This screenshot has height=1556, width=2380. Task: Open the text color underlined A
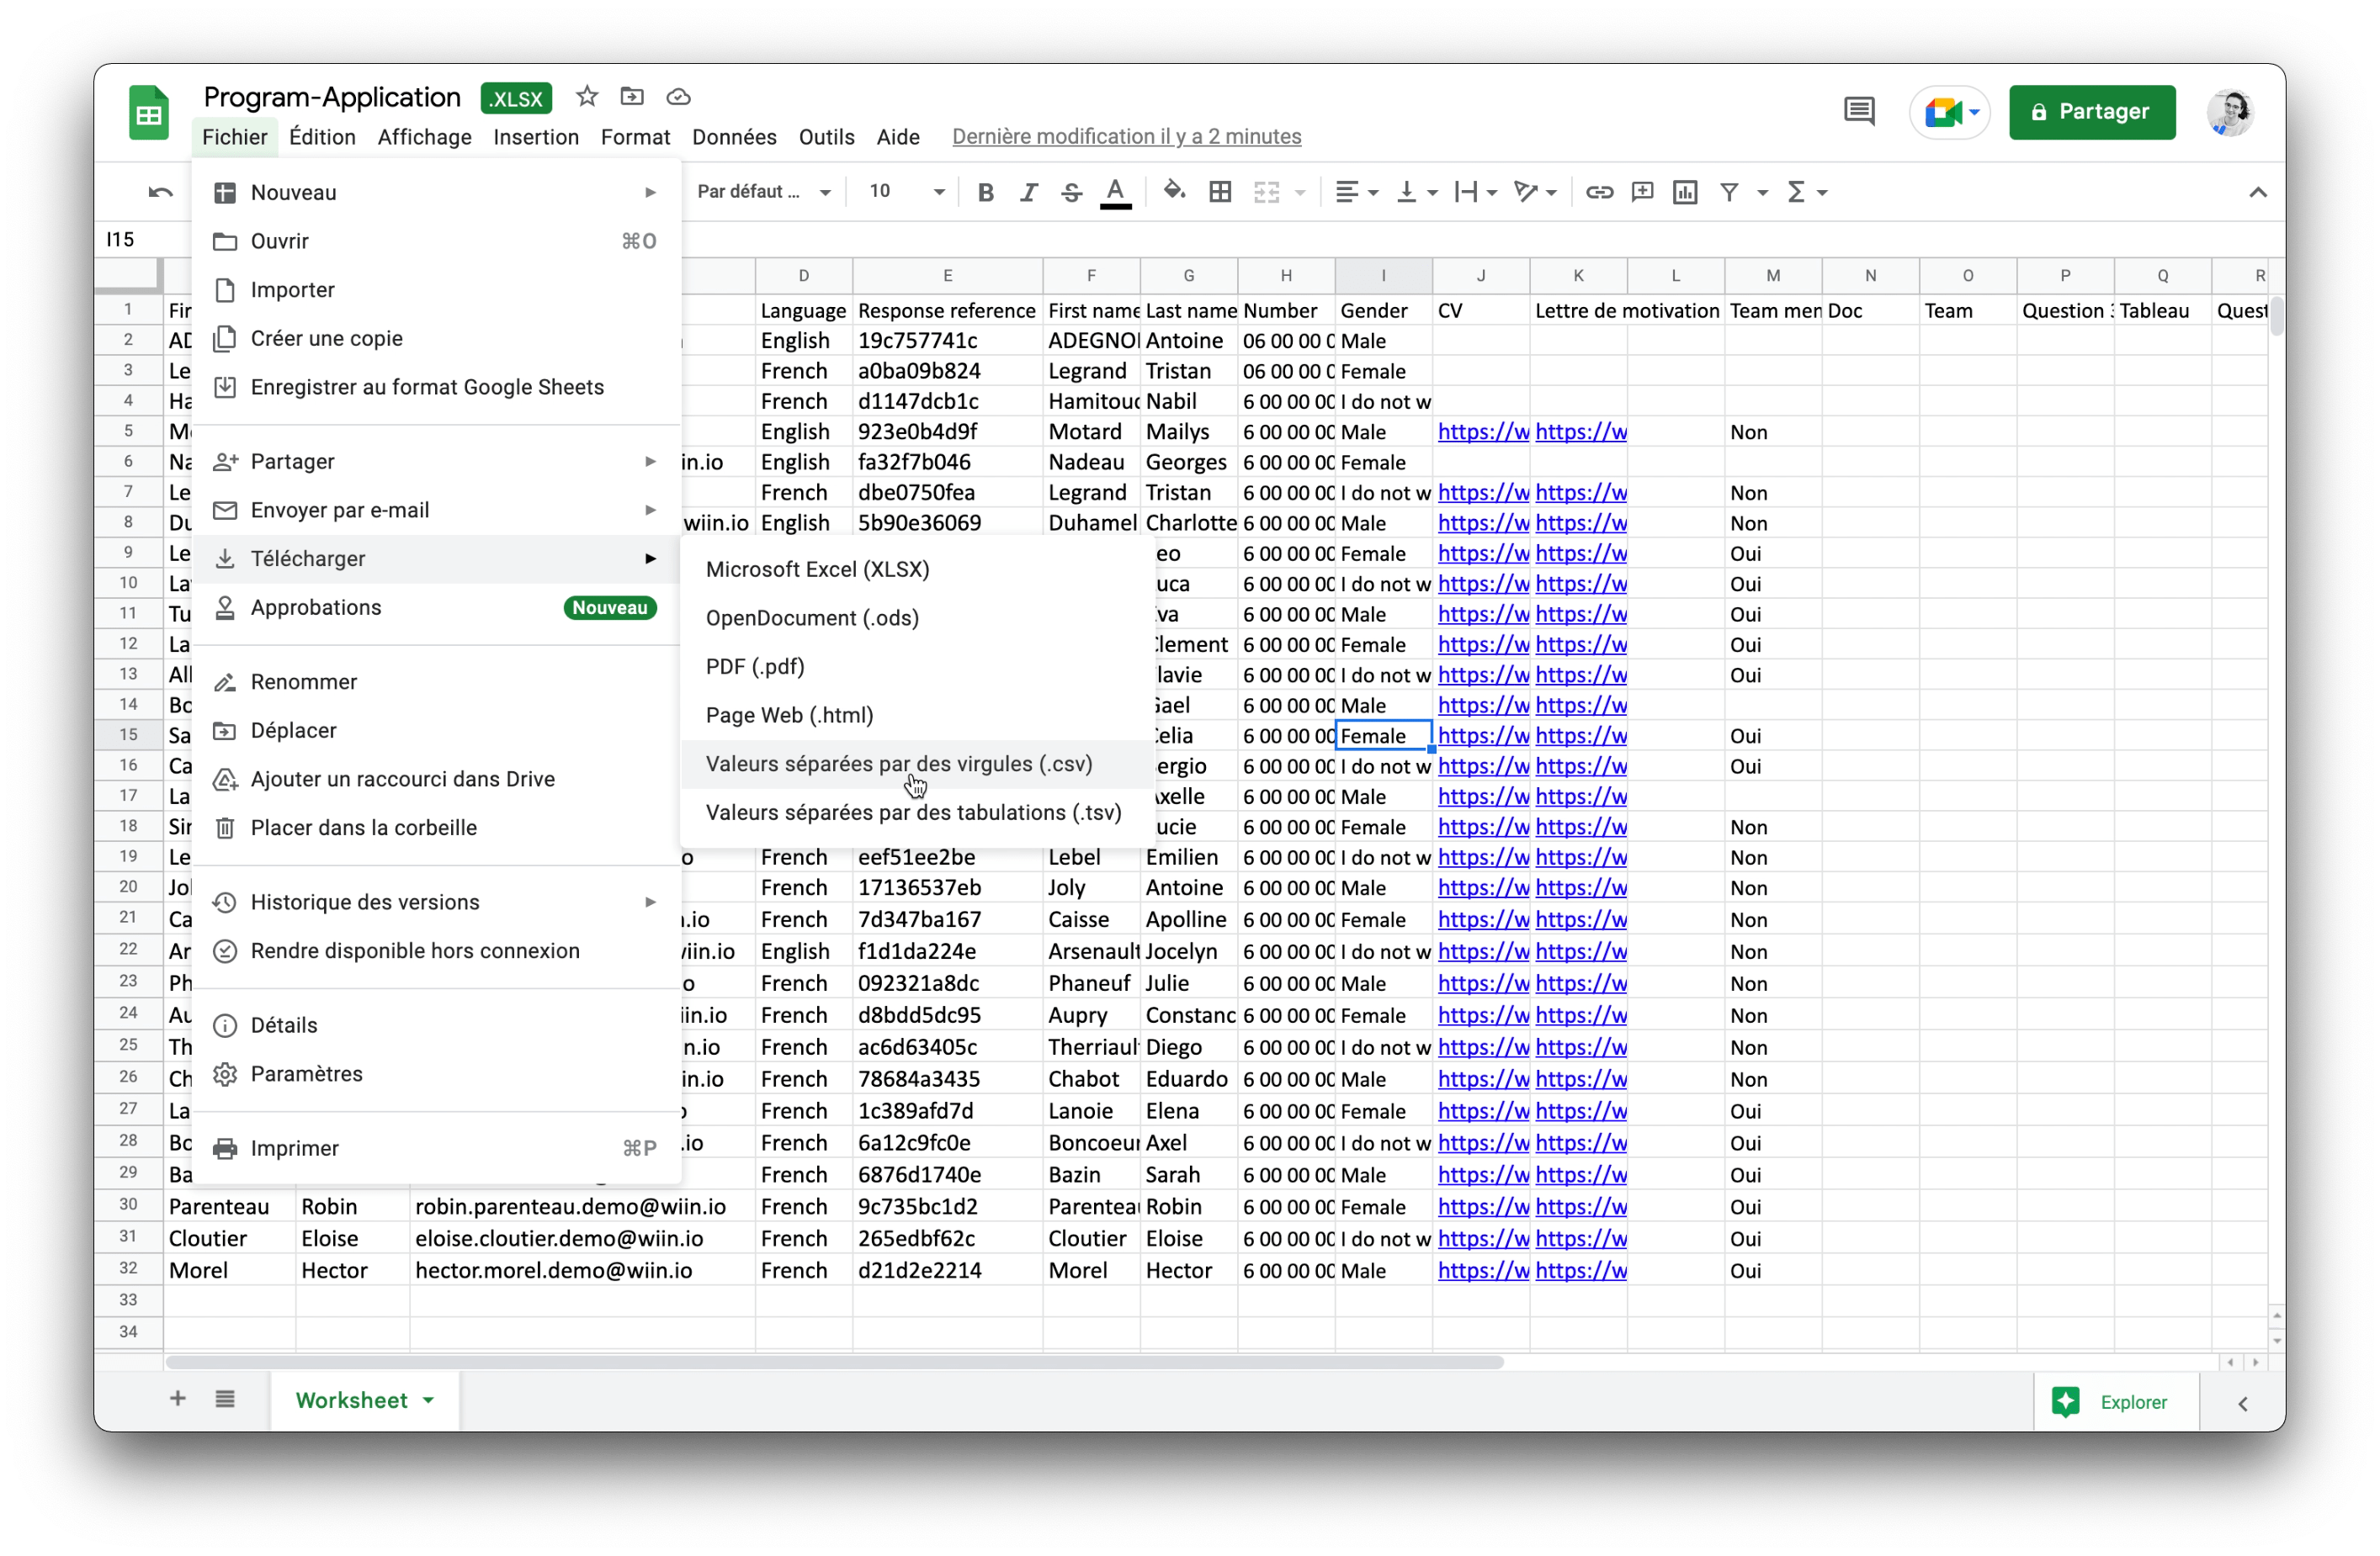1116,192
